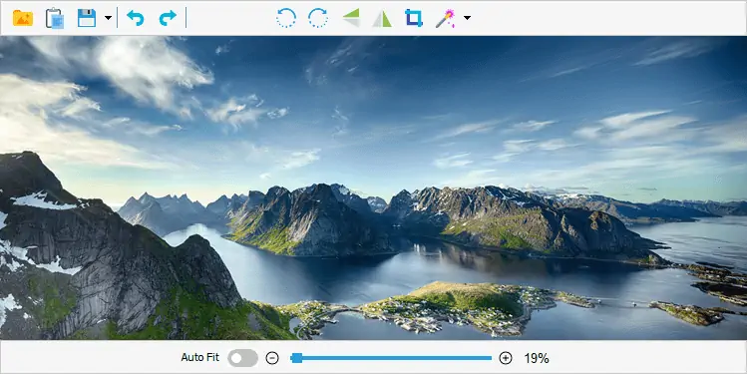Save the image with the floppy disk icon
Screen dimensions: 747x374
87,18
